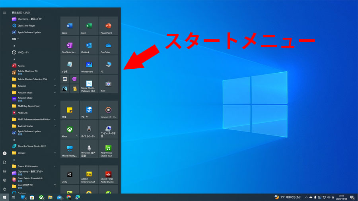Screen dimensions: 358x201
Task: Expand the Android Studio folder
Action: pyautogui.click(x=34, y=126)
